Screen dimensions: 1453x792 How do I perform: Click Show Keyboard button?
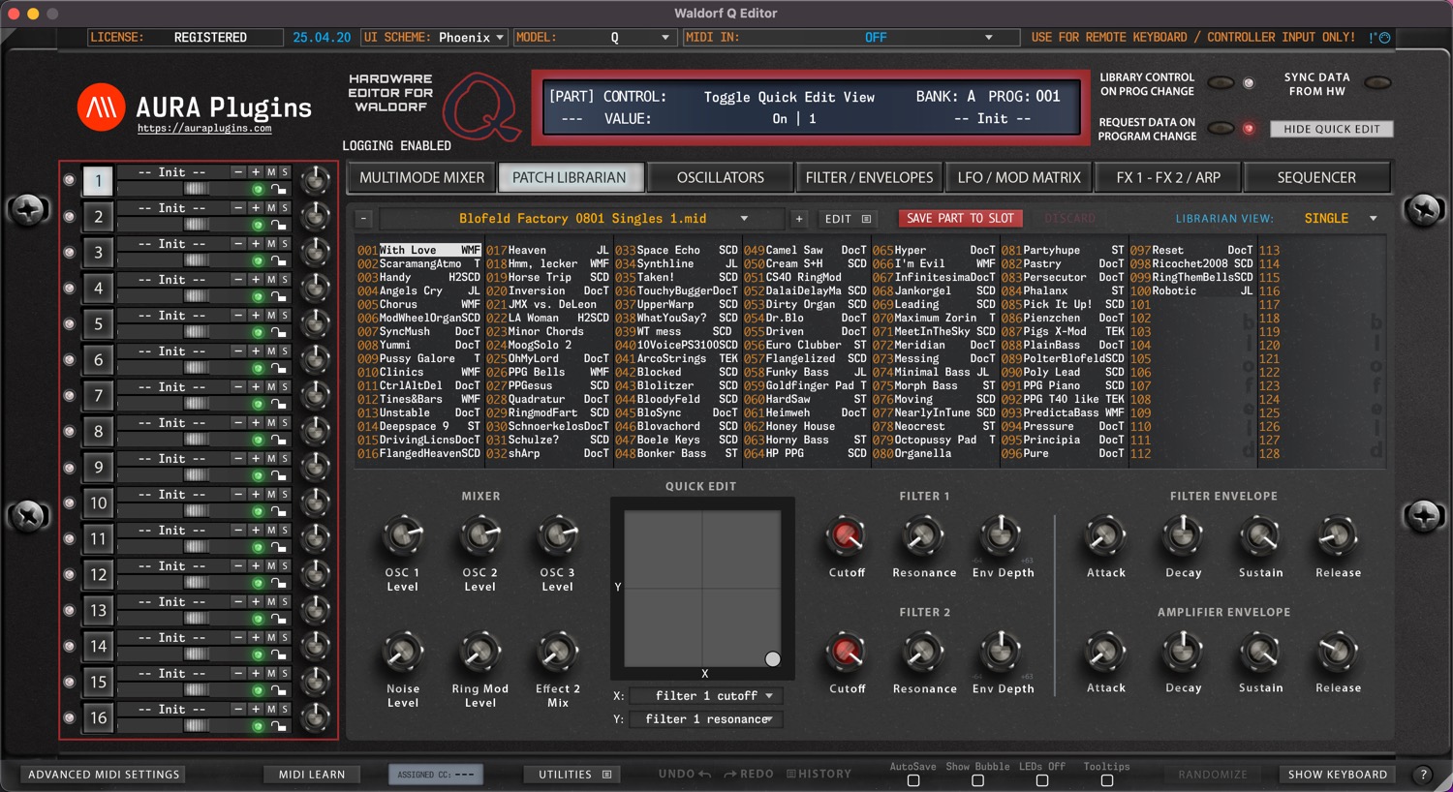click(x=1336, y=775)
